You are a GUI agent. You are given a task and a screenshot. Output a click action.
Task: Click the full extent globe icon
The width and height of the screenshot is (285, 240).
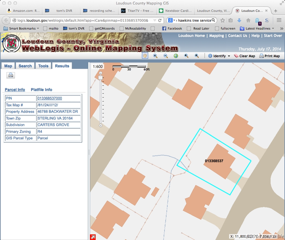(176, 56)
